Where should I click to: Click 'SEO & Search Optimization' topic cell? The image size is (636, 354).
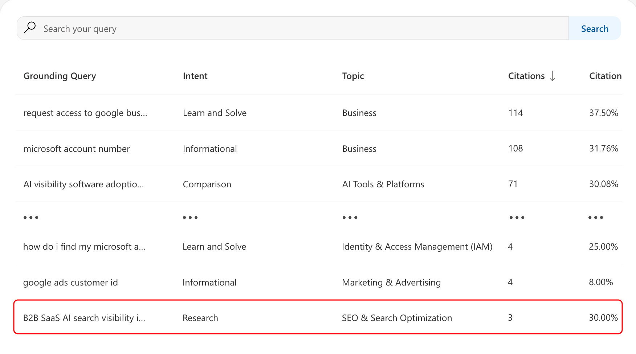pyautogui.click(x=397, y=318)
